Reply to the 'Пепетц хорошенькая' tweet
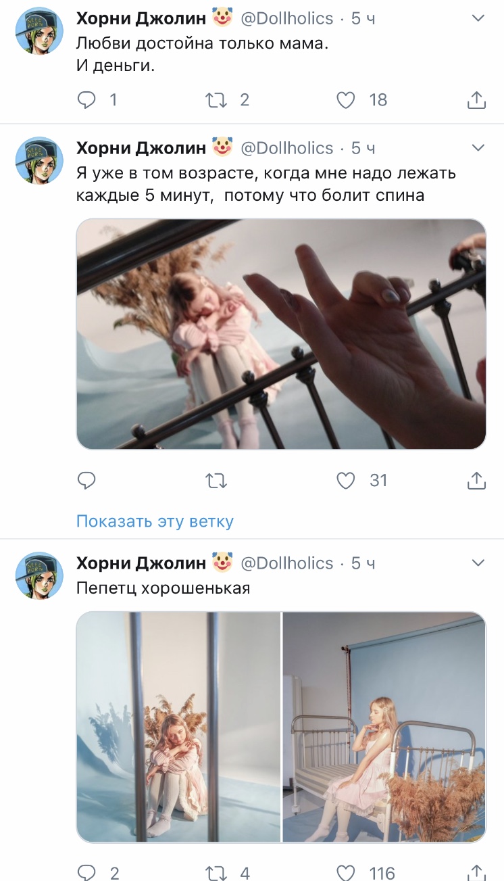 (86, 872)
